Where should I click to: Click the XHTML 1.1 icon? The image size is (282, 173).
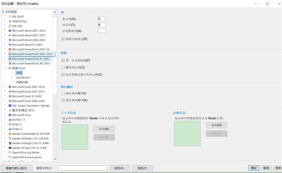tap(10, 119)
